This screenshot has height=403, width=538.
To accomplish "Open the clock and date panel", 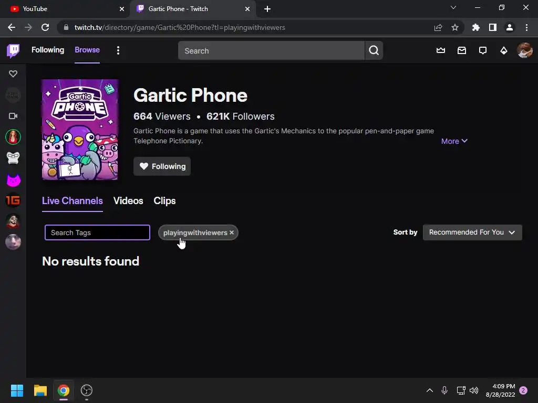I will click(500, 390).
